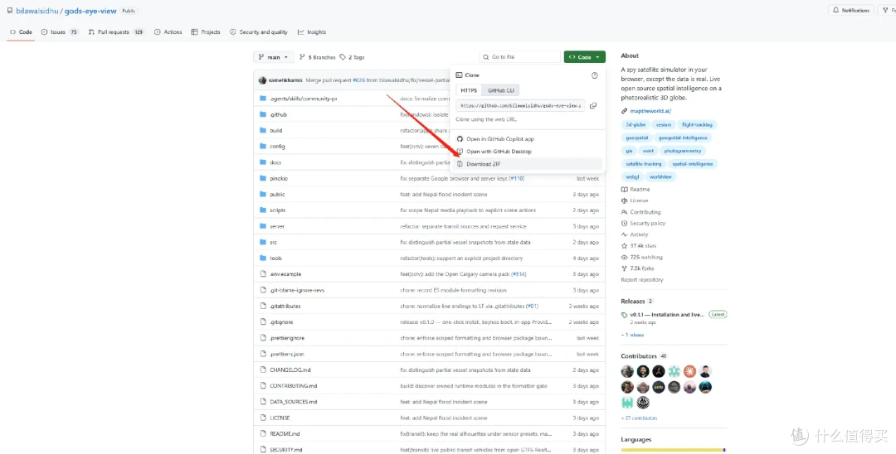Click the Notifications bell button
The width and height of the screenshot is (896, 454).
coord(851,10)
